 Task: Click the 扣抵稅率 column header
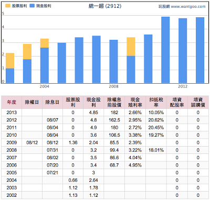pos(156,102)
